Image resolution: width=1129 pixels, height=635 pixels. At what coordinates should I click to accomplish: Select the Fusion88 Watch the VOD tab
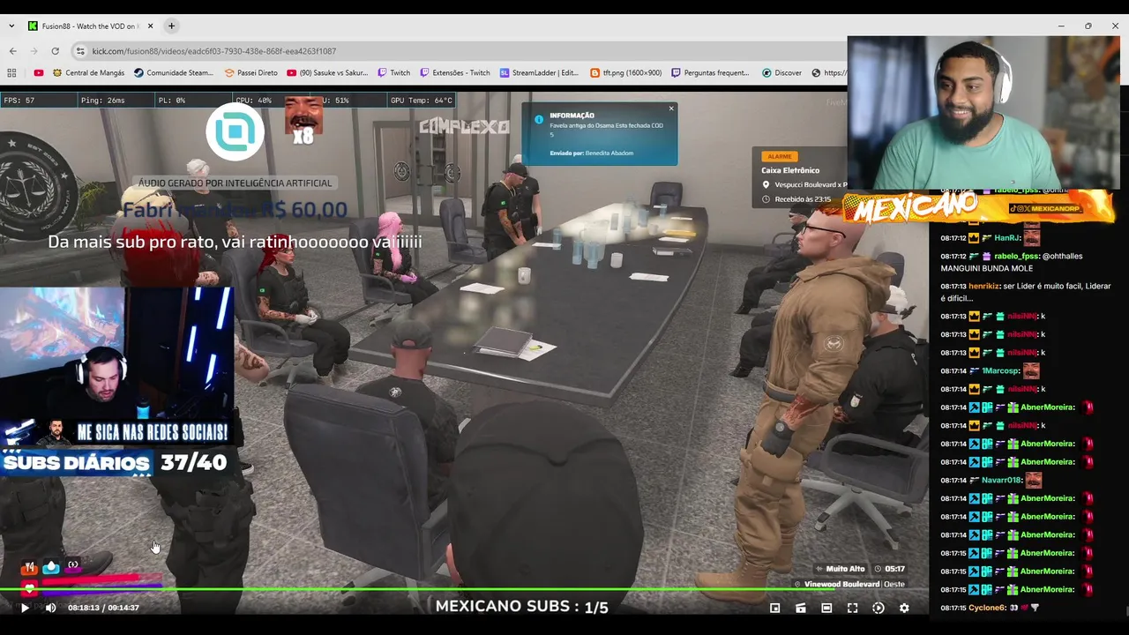pyautogui.click(x=89, y=26)
